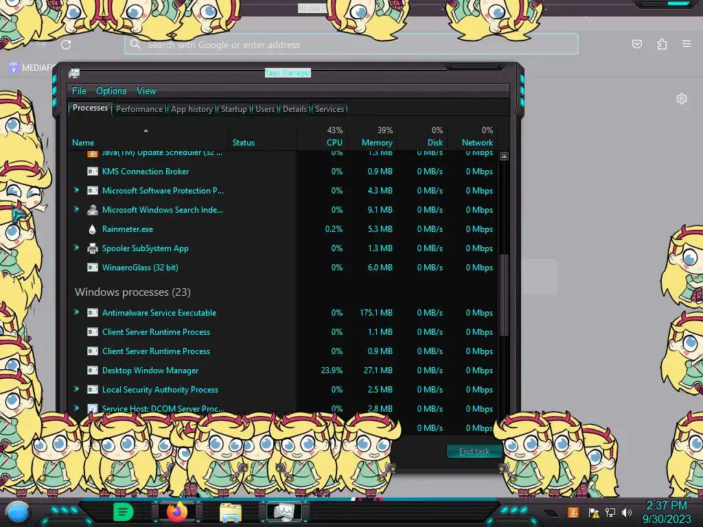
Task: Click the Microsoft Software Protection process icon
Action: coord(93,191)
